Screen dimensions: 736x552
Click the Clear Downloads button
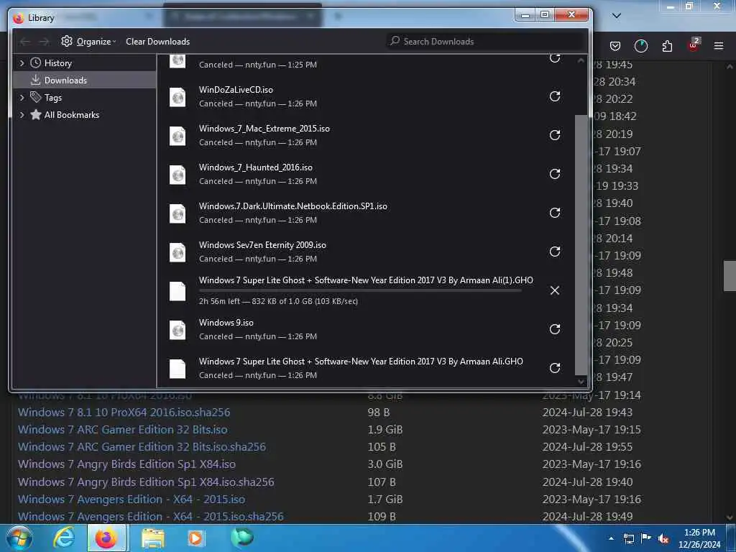(157, 42)
